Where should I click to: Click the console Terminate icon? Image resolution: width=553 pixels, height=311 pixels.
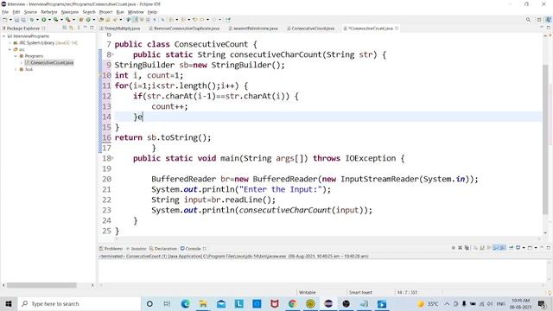453,248
